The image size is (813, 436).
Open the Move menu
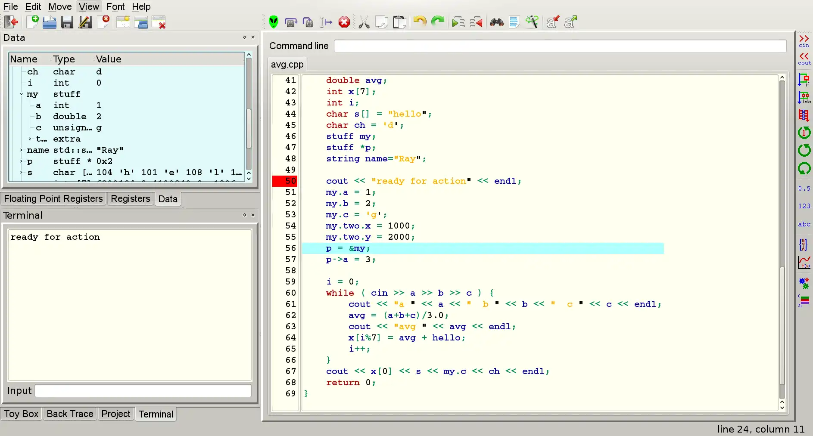point(60,6)
